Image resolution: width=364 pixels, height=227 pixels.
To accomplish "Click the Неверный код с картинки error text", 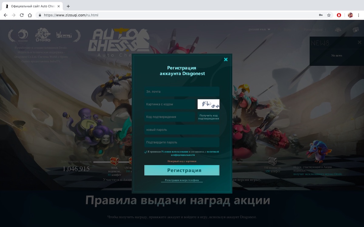I will pos(182,161).
